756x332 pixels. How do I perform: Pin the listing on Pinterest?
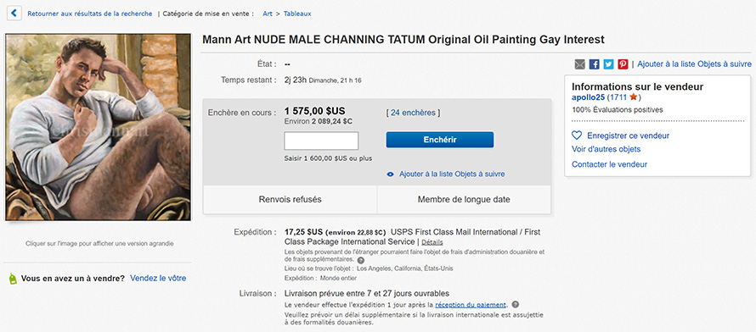pyautogui.click(x=623, y=64)
